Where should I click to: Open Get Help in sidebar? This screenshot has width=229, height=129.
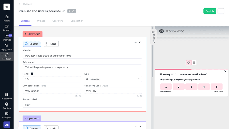tap(7, 106)
